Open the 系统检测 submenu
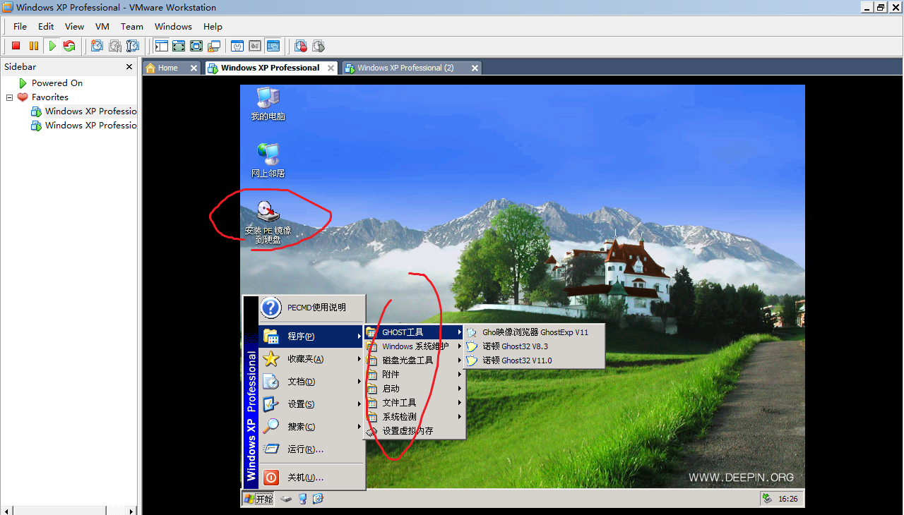The height and width of the screenshot is (515, 904). pyautogui.click(x=415, y=417)
